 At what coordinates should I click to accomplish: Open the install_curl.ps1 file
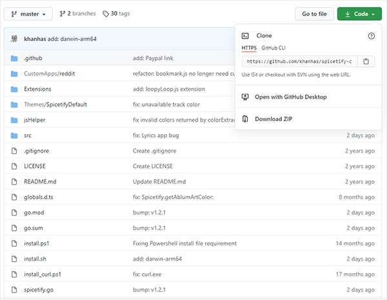[x=43, y=274]
